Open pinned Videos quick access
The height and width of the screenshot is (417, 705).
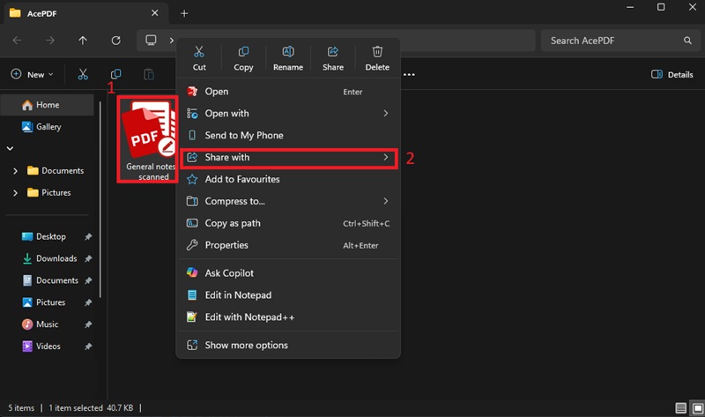pos(41,346)
